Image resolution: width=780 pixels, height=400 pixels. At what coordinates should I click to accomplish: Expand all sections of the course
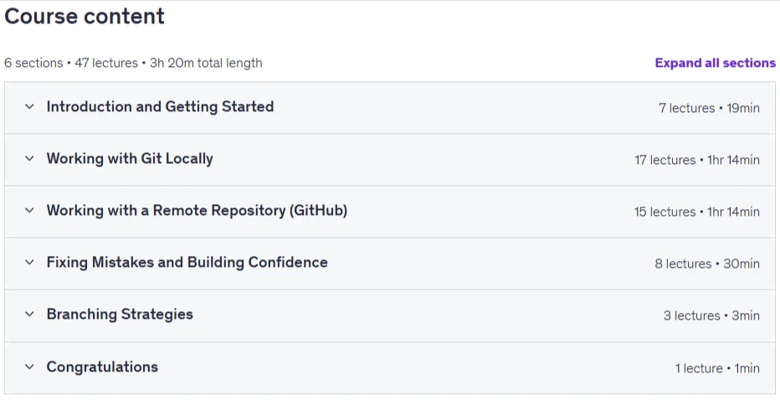[x=715, y=63]
